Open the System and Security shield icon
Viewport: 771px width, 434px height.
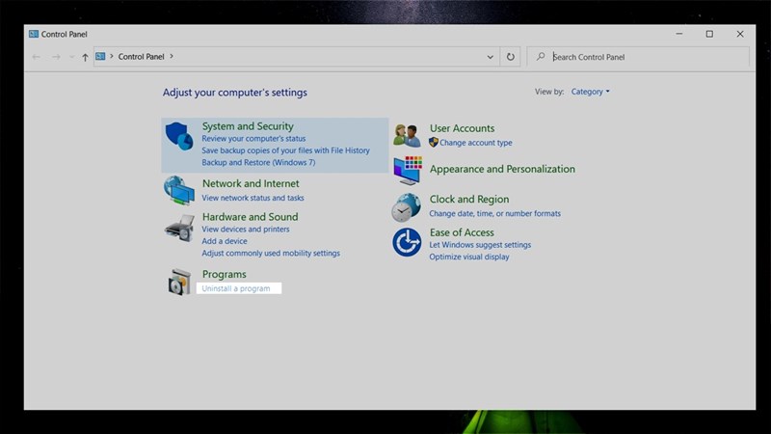(179, 136)
